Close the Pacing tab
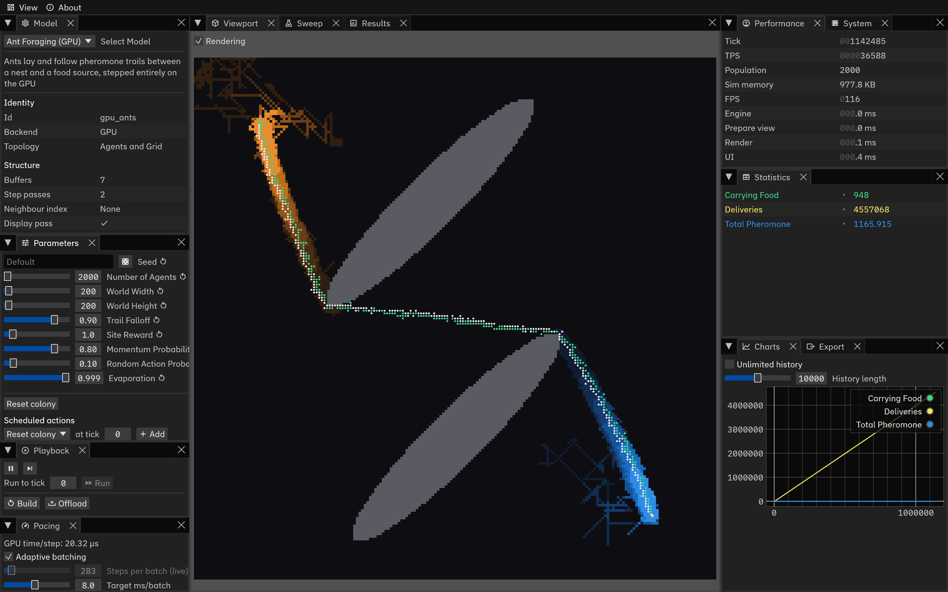This screenshot has width=948, height=592. click(73, 526)
